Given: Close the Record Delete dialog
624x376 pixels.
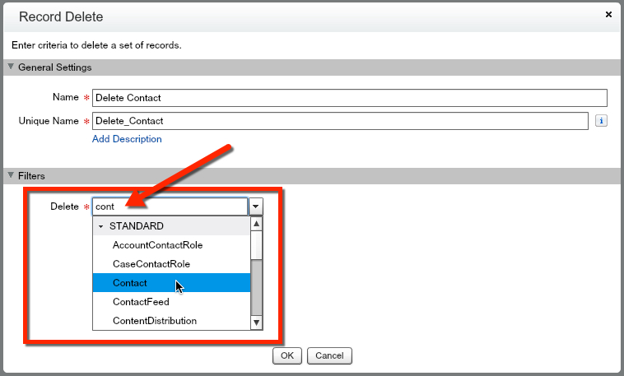Looking at the screenshot, I should pos(608,15).
